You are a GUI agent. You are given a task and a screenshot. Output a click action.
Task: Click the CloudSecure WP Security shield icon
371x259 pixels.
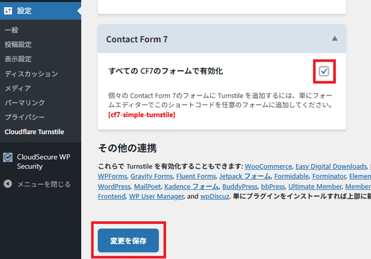pyautogui.click(x=8, y=157)
